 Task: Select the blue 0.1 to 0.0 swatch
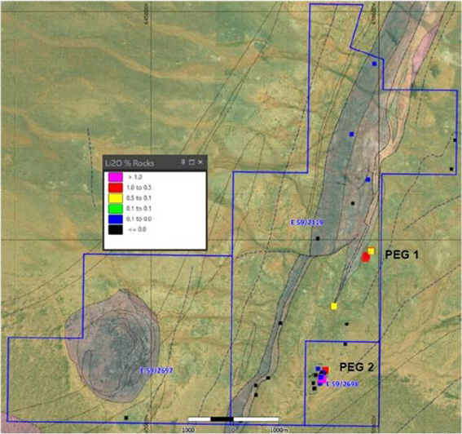click(x=115, y=219)
